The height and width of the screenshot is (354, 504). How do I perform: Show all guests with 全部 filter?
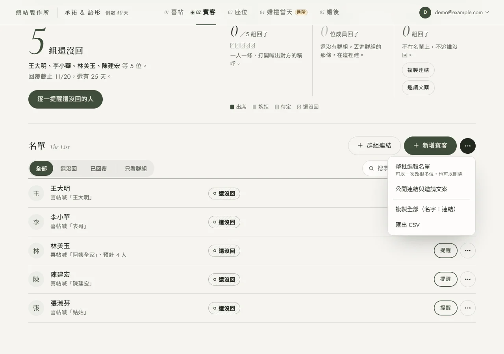pyautogui.click(x=41, y=168)
